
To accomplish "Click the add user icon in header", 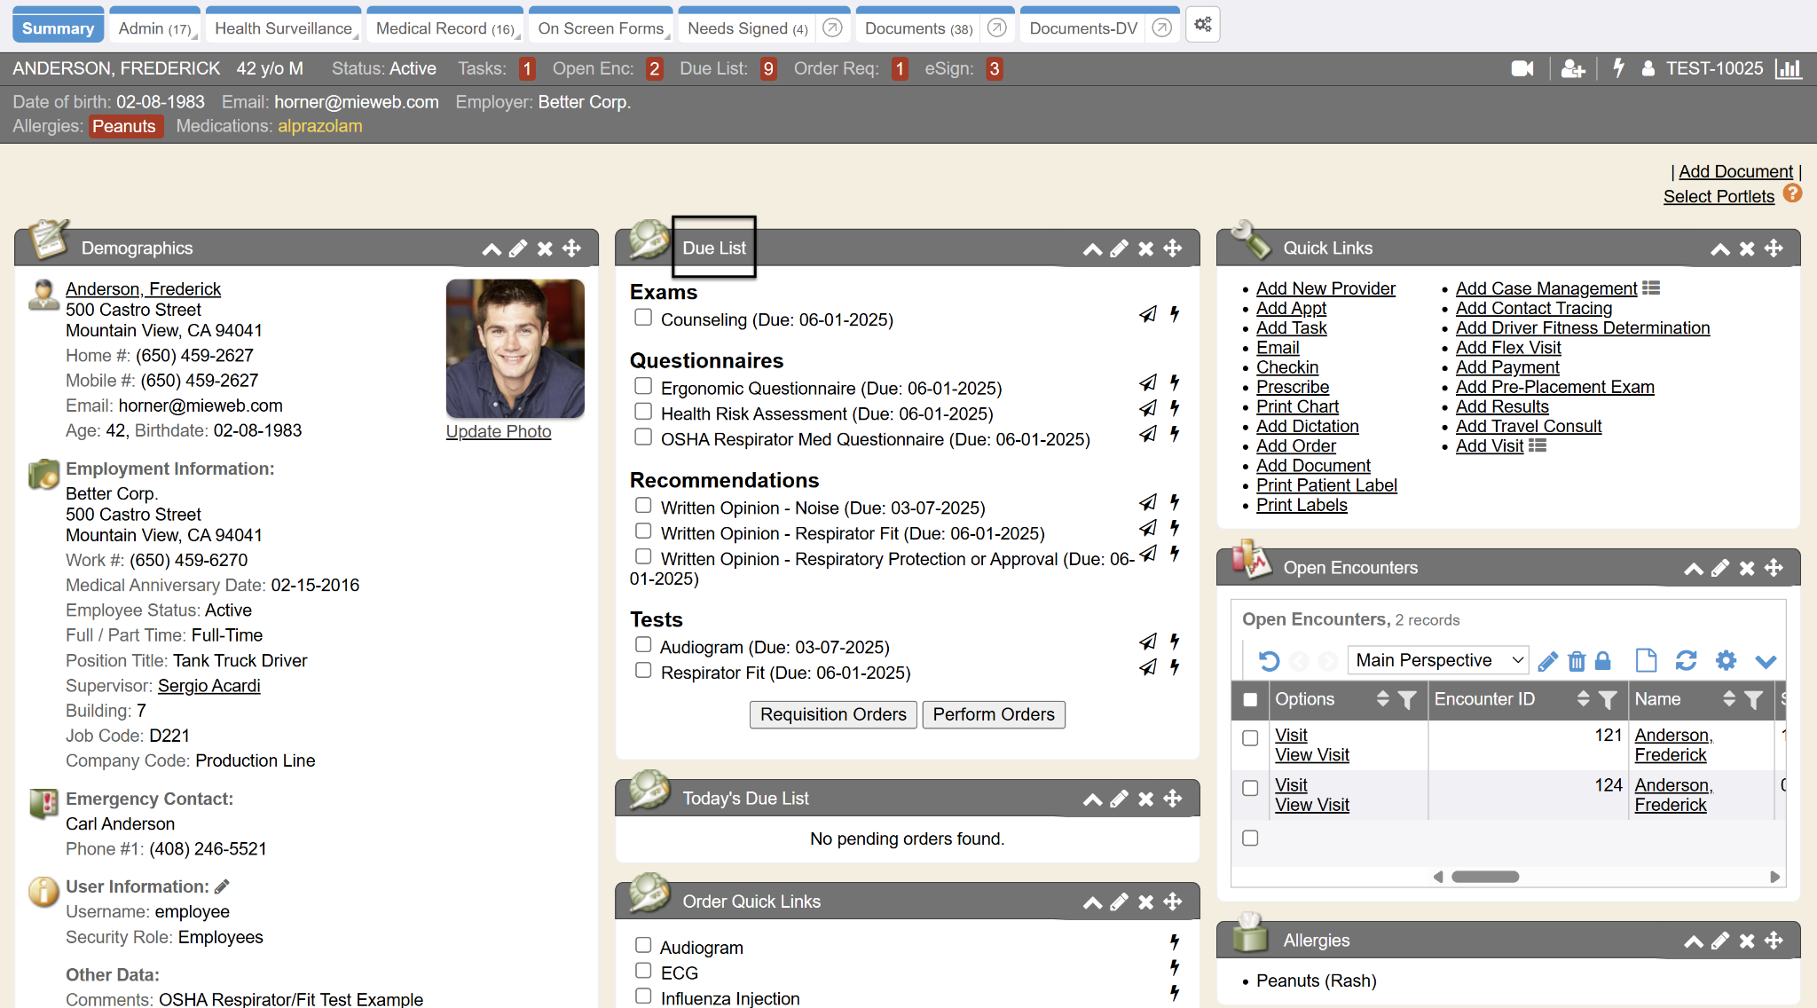I will [1572, 68].
